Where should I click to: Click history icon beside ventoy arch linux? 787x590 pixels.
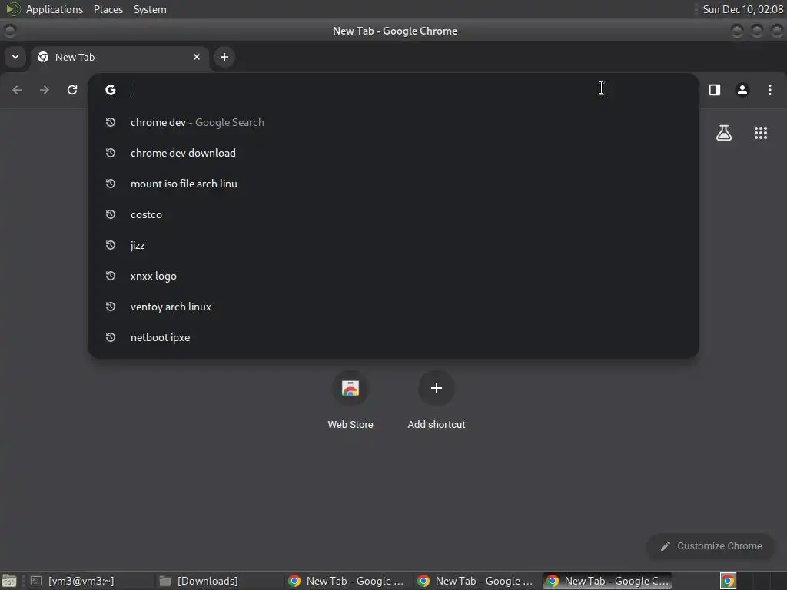tap(111, 307)
